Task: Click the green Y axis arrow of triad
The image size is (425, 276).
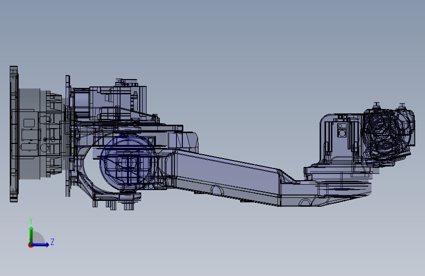Action: point(31,235)
